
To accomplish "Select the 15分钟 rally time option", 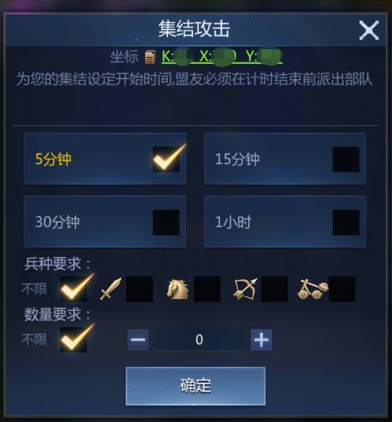I will click(x=285, y=159).
